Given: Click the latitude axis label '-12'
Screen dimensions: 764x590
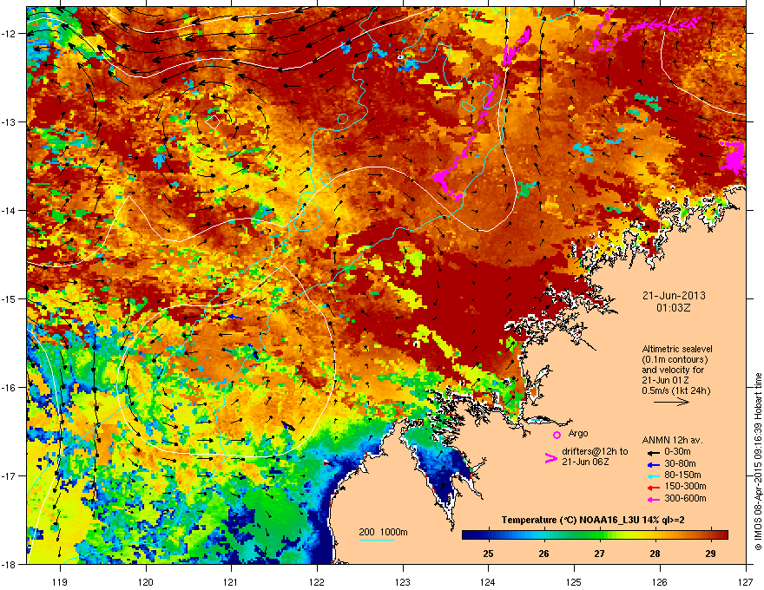Looking at the screenshot, I should click(x=9, y=34).
